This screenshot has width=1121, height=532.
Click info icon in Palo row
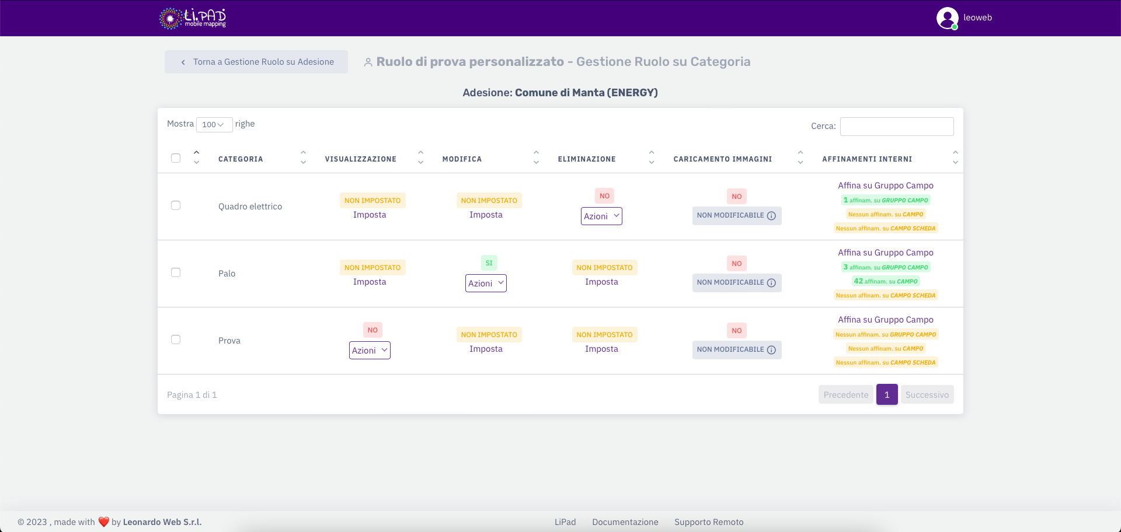771,283
